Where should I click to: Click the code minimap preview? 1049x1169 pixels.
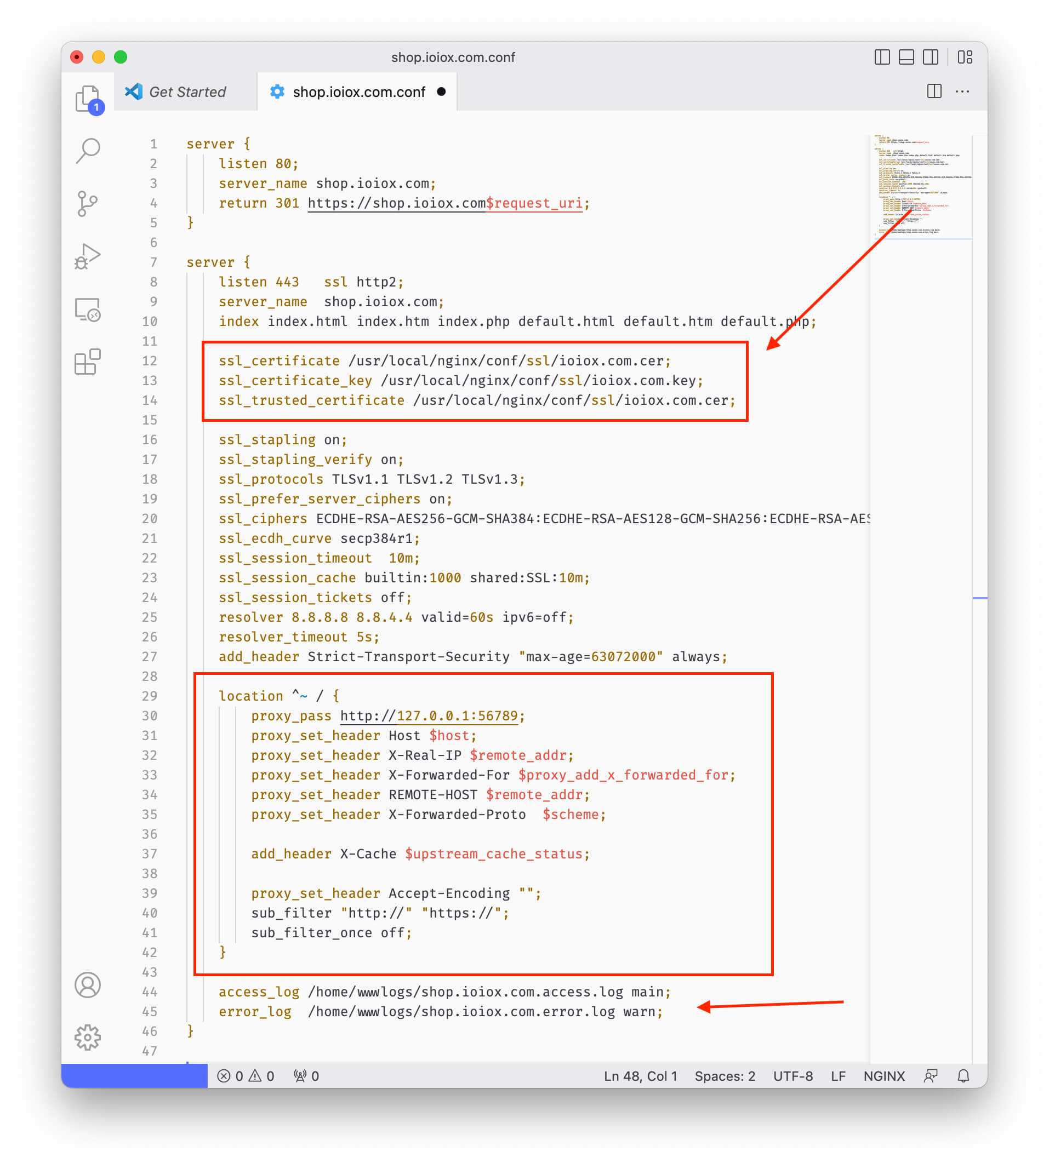921,185
